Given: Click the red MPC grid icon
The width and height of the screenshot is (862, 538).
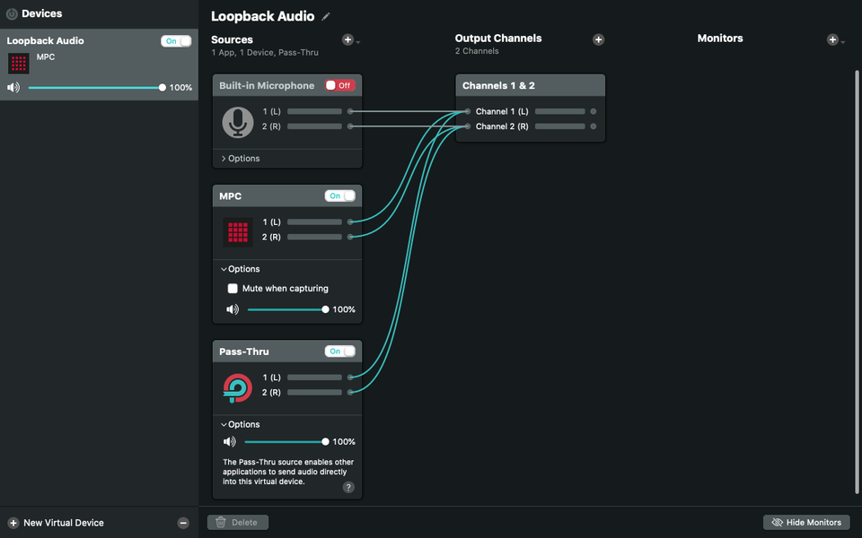Looking at the screenshot, I should click(236, 231).
